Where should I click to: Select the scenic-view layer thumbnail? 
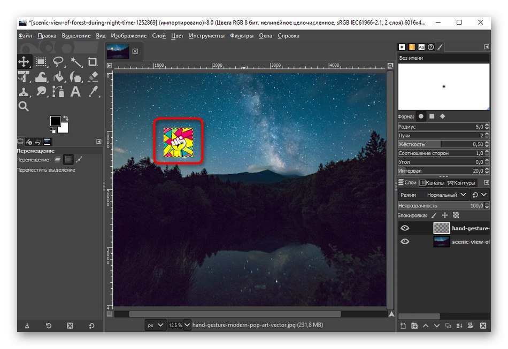(x=441, y=241)
